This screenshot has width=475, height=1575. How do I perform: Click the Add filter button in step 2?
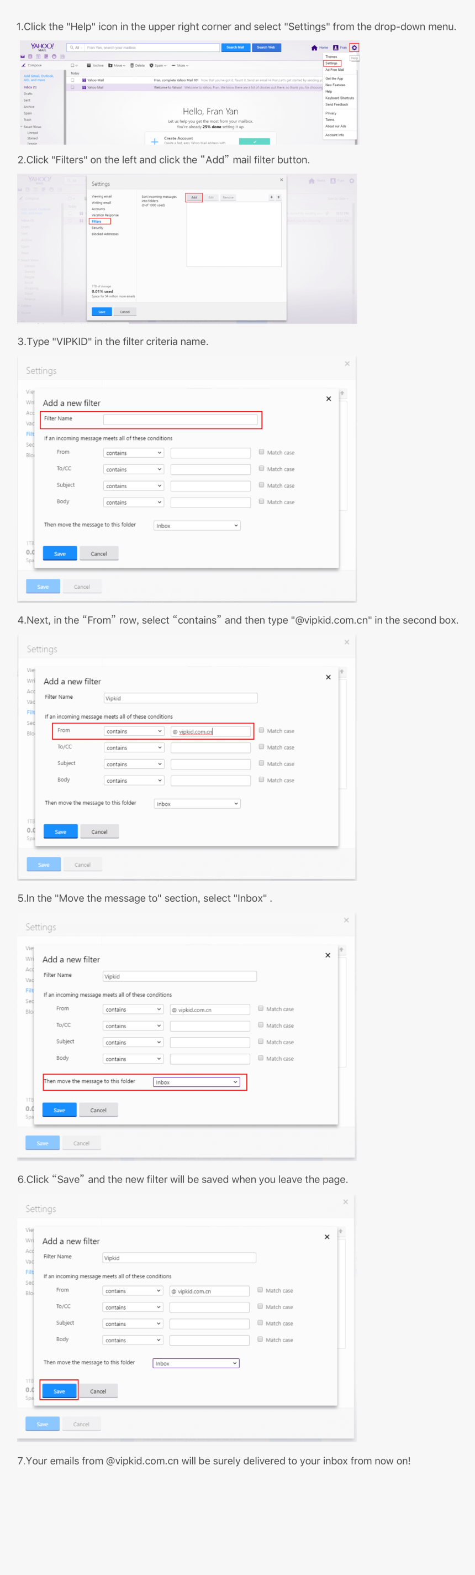click(194, 197)
